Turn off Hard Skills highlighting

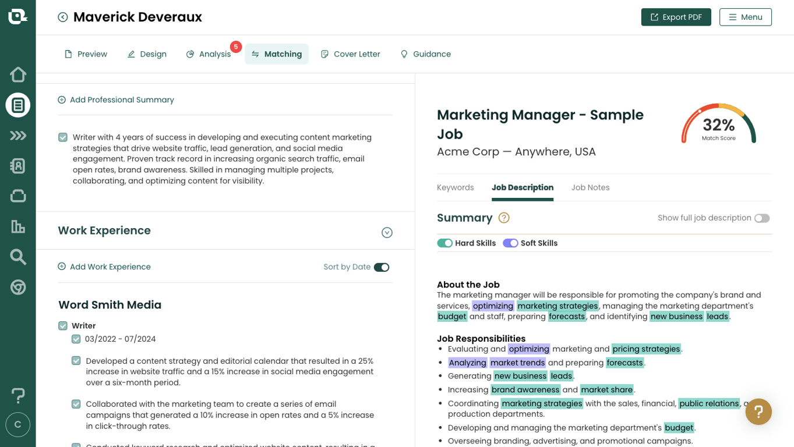click(444, 243)
